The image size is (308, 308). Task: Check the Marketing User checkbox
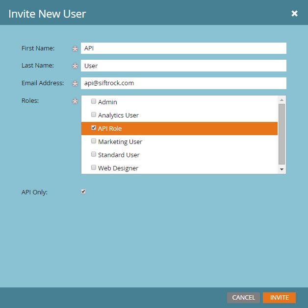coord(94,141)
